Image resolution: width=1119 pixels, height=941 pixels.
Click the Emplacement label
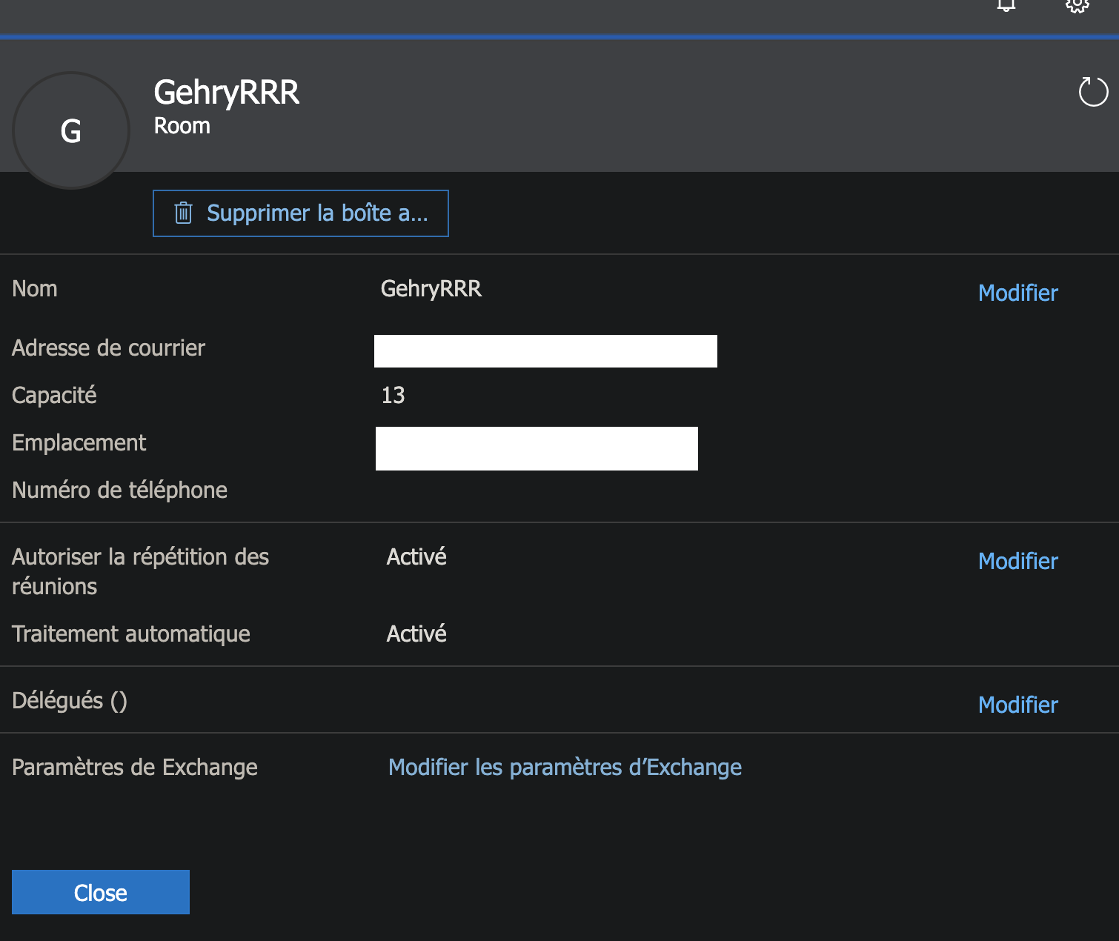(x=79, y=442)
